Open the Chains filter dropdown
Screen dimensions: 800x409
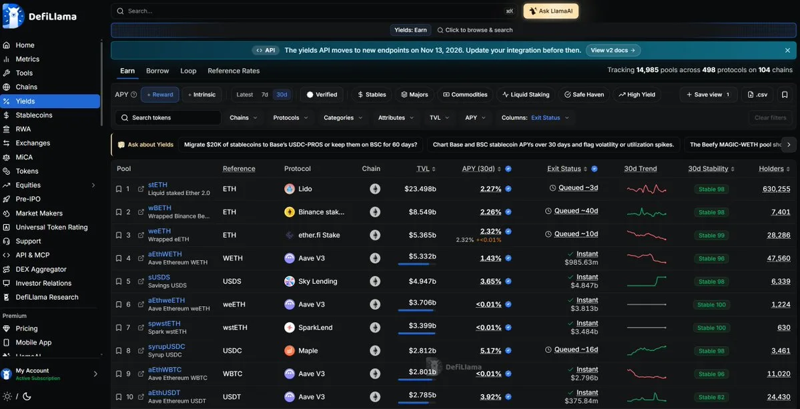(x=244, y=118)
